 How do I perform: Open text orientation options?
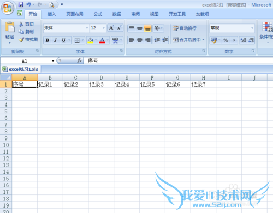click(158, 28)
